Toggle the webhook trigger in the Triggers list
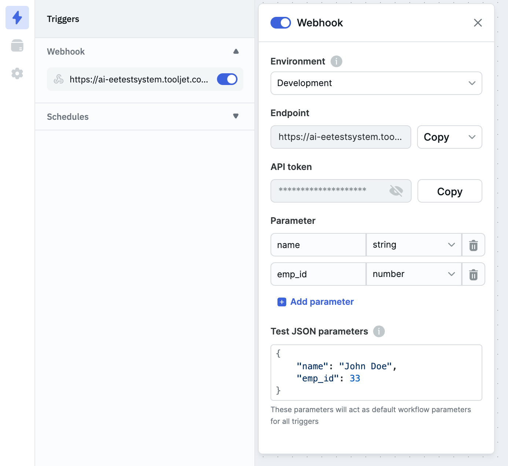The height and width of the screenshot is (466, 508). point(227,79)
